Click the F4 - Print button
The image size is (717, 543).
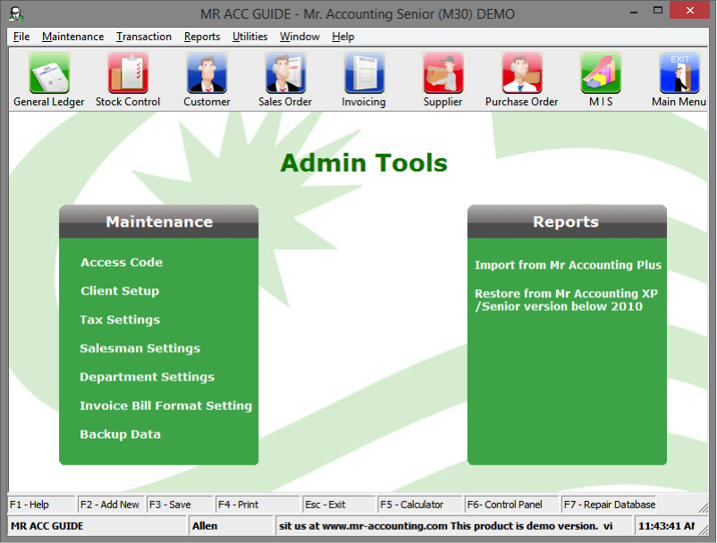tap(257, 505)
